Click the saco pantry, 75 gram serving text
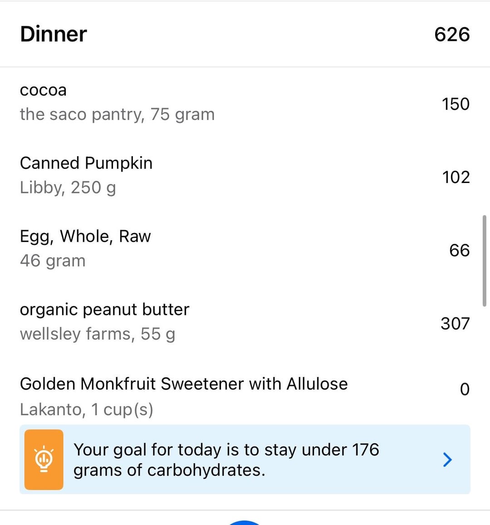Viewport: 490px width, 525px height. [117, 114]
